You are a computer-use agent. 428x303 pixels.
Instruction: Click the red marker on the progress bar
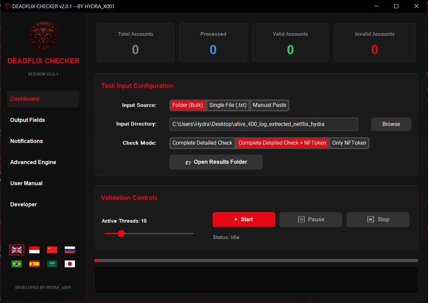[96, 260]
